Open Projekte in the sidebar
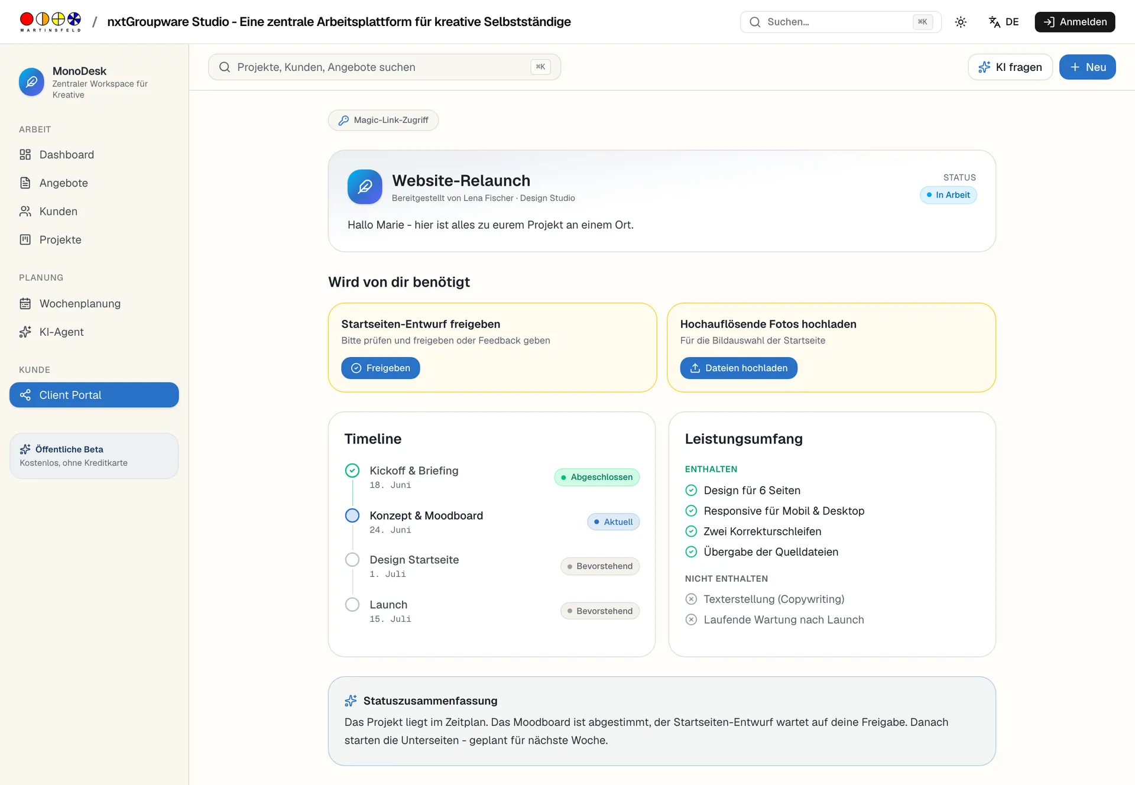Viewport: 1135px width, 785px height. point(94,240)
